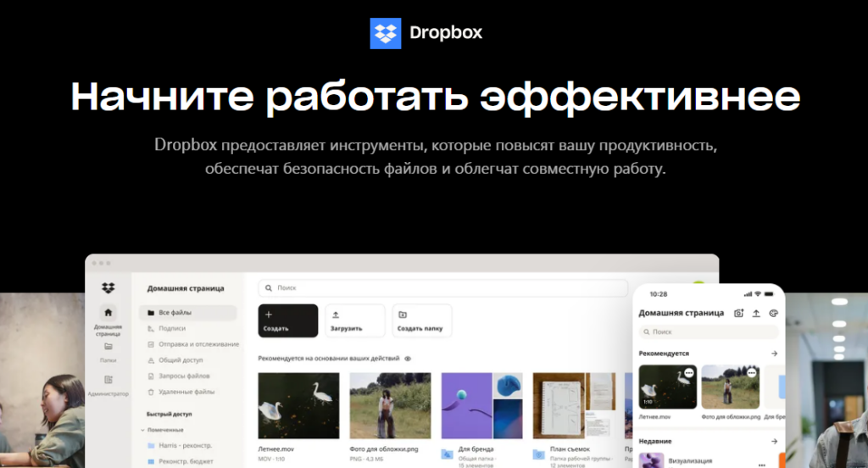868x468 pixels.
Task: Click the file icon beside Запросы файлов
Action: pyautogui.click(x=151, y=376)
